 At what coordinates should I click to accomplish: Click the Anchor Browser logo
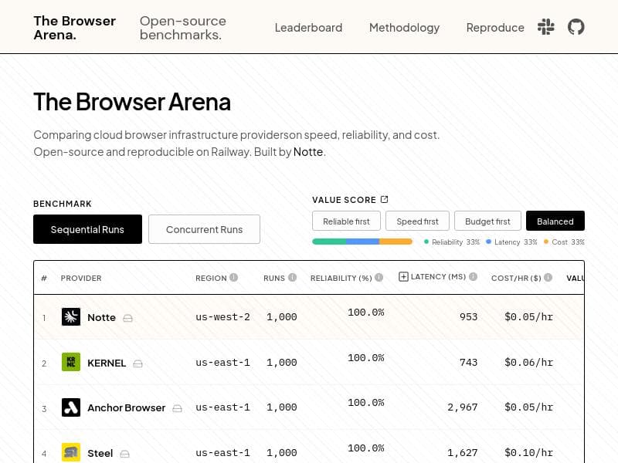pyautogui.click(x=71, y=408)
